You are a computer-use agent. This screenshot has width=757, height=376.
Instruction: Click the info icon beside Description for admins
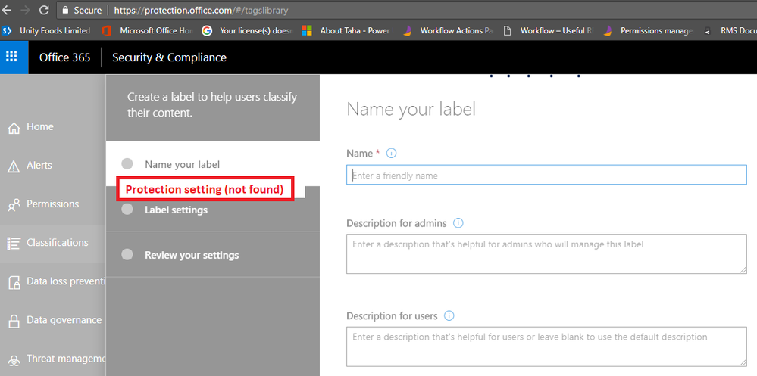[458, 223]
